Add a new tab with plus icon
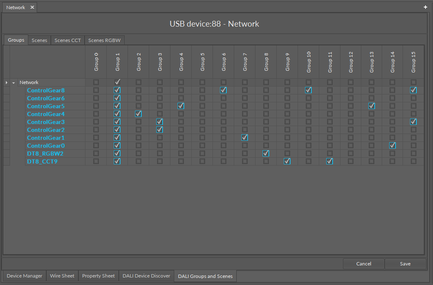Screen dimensions: 433x285 (x=425, y=7)
